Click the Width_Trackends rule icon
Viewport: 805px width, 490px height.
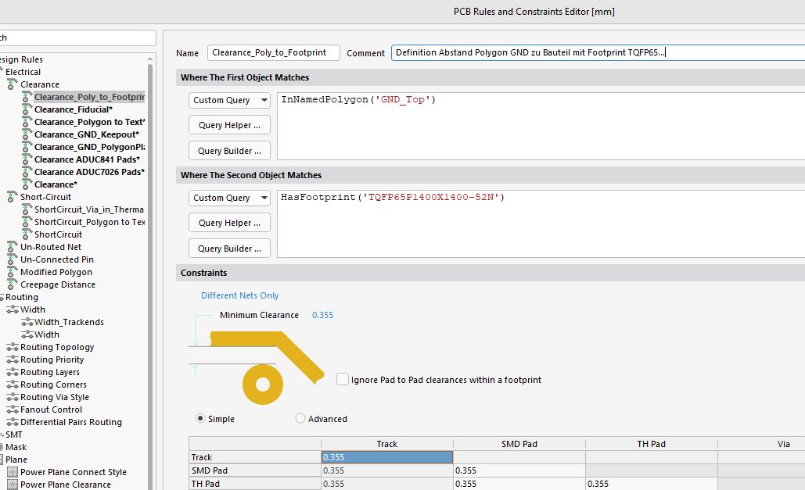pyautogui.click(x=27, y=322)
